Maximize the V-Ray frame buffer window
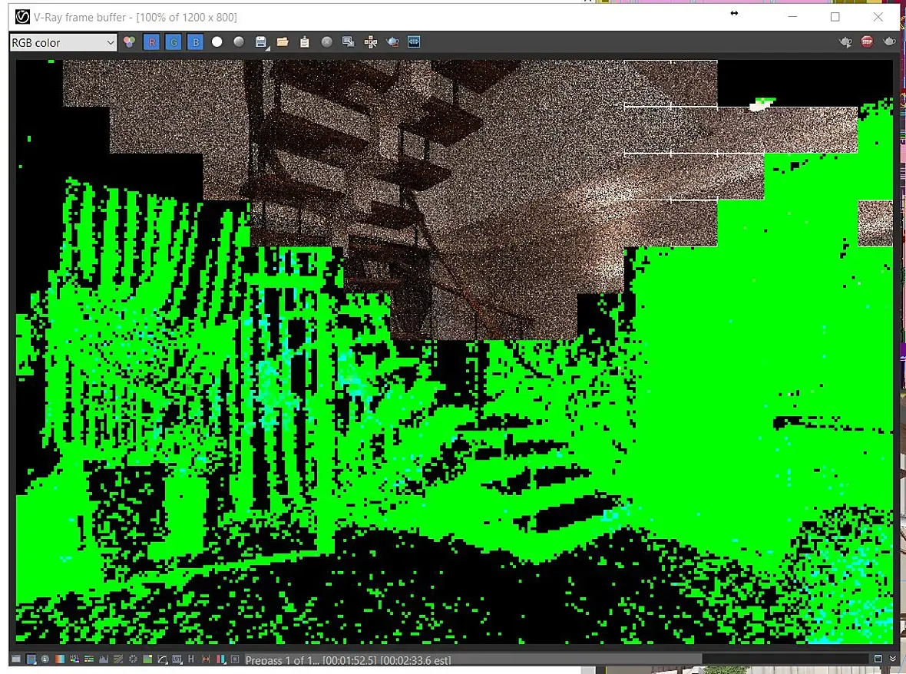The height and width of the screenshot is (674, 906). pos(835,17)
